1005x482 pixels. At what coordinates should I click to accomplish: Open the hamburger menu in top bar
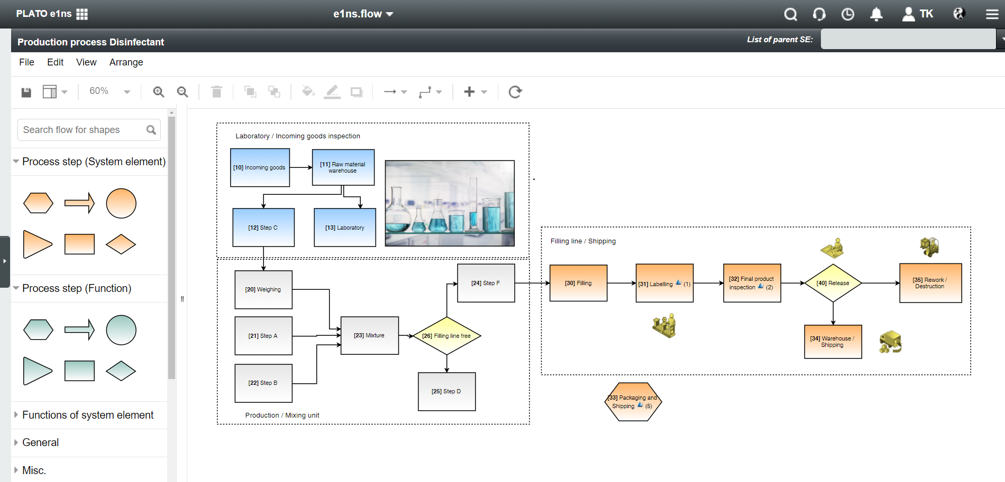(x=992, y=14)
